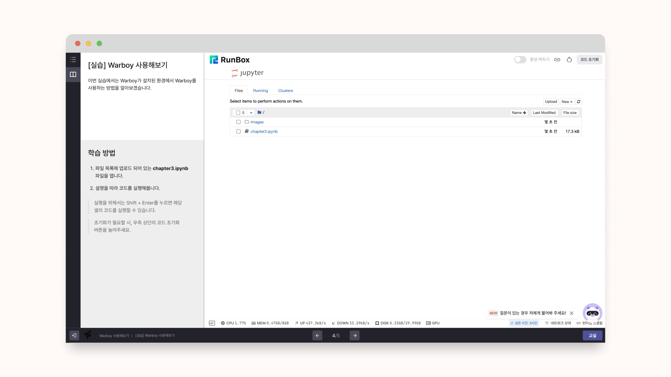Screen dimensions: 671x377
Task: Open the New dropdown menu
Action: pos(567,102)
